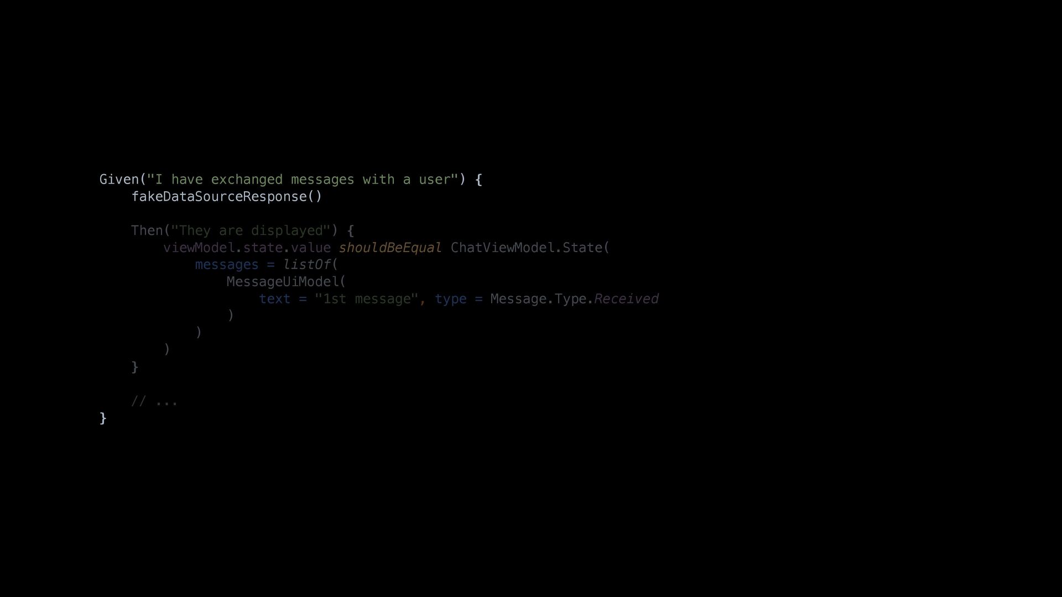Click the "1st message" string literal
Image resolution: width=1062 pixels, height=597 pixels.
pos(366,299)
